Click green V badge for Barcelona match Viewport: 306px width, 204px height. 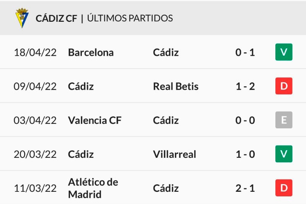pos(284,52)
